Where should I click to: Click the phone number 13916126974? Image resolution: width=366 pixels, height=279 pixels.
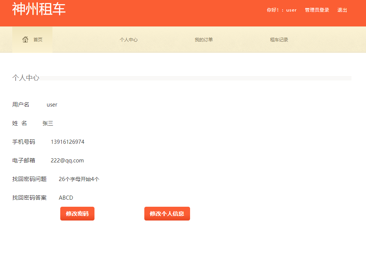point(67,142)
